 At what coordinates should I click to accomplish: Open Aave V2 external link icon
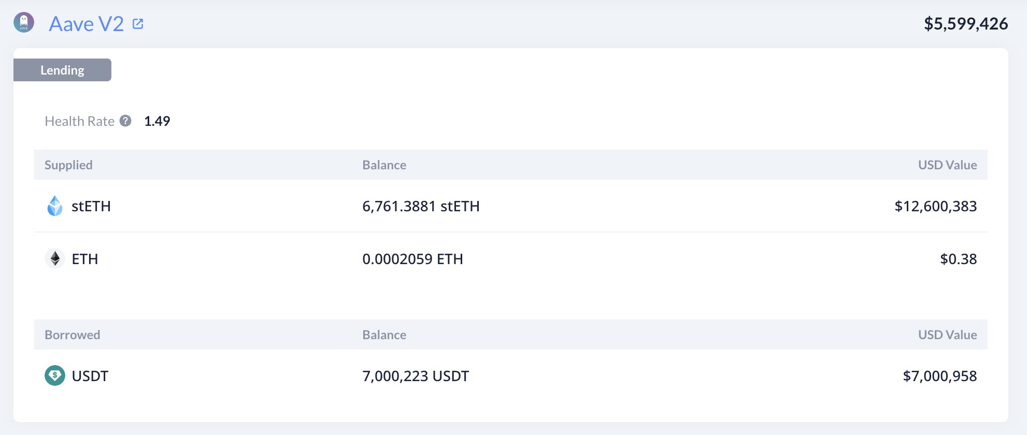coord(138,24)
